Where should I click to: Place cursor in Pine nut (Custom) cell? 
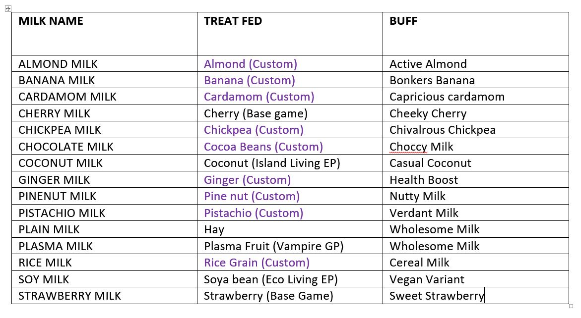252,197
